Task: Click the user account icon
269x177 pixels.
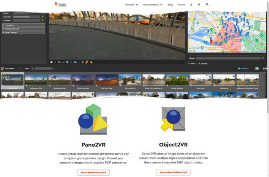Action: (191, 4)
